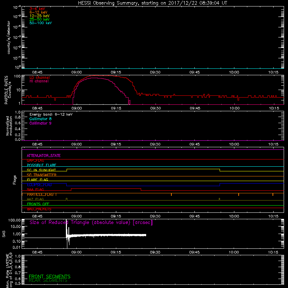Click the green 25-50 keV legend entry
Viewport: 288px width, 288px height.
coord(40,19)
